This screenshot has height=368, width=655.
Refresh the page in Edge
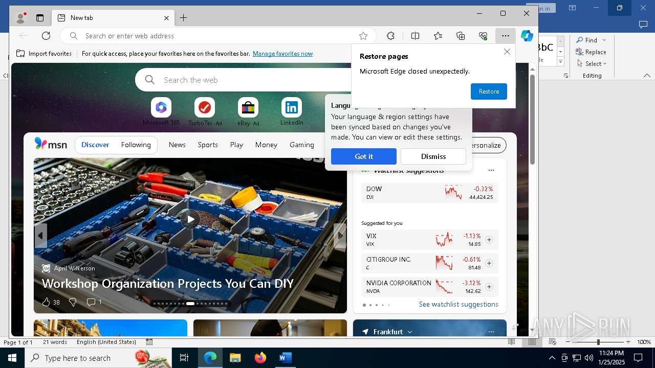(x=46, y=36)
